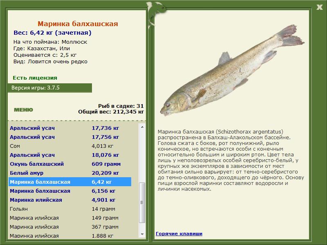Click the Версия игры: 3.7.5 bar
This screenshot has height=245, width=327.
tap(50, 88)
